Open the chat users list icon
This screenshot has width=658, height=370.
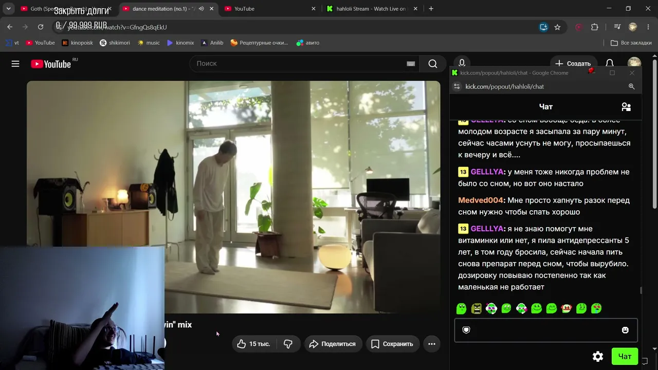[x=626, y=107]
